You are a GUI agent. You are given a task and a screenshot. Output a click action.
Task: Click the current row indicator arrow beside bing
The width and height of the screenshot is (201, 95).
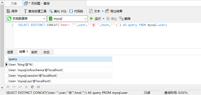(7, 65)
